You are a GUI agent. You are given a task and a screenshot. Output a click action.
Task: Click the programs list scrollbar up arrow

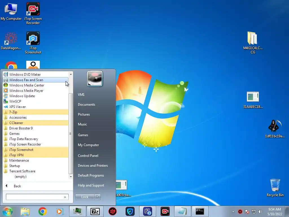[71, 74]
